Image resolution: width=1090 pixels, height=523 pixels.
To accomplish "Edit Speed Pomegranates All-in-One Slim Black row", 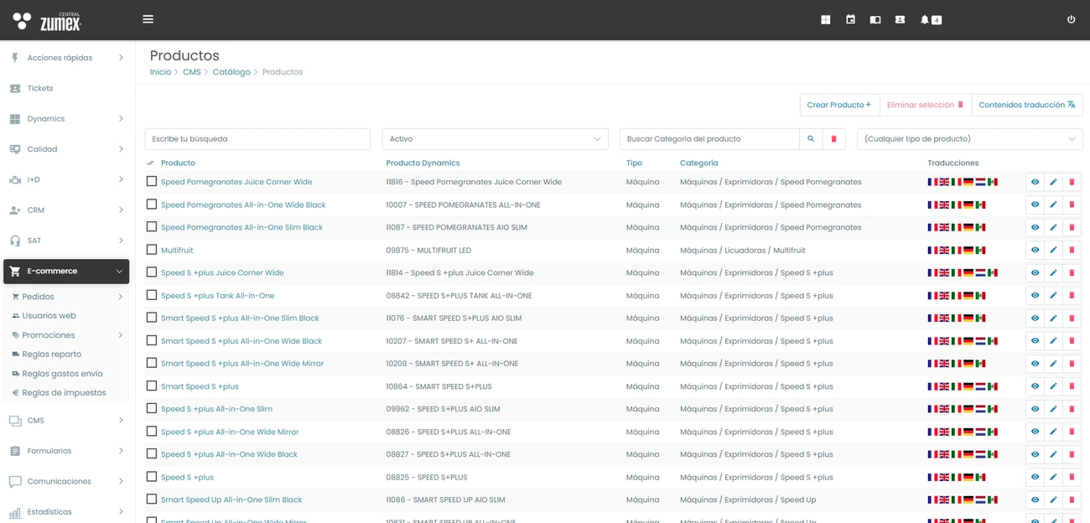I will (1053, 227).
